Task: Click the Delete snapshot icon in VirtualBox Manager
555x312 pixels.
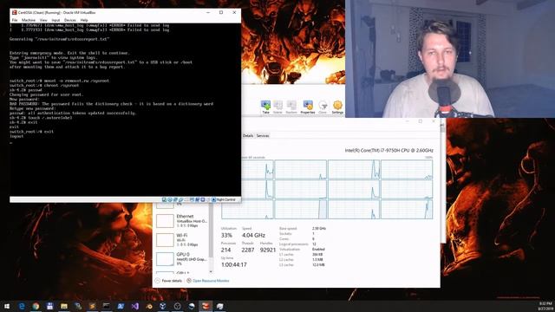Action: 277,107
